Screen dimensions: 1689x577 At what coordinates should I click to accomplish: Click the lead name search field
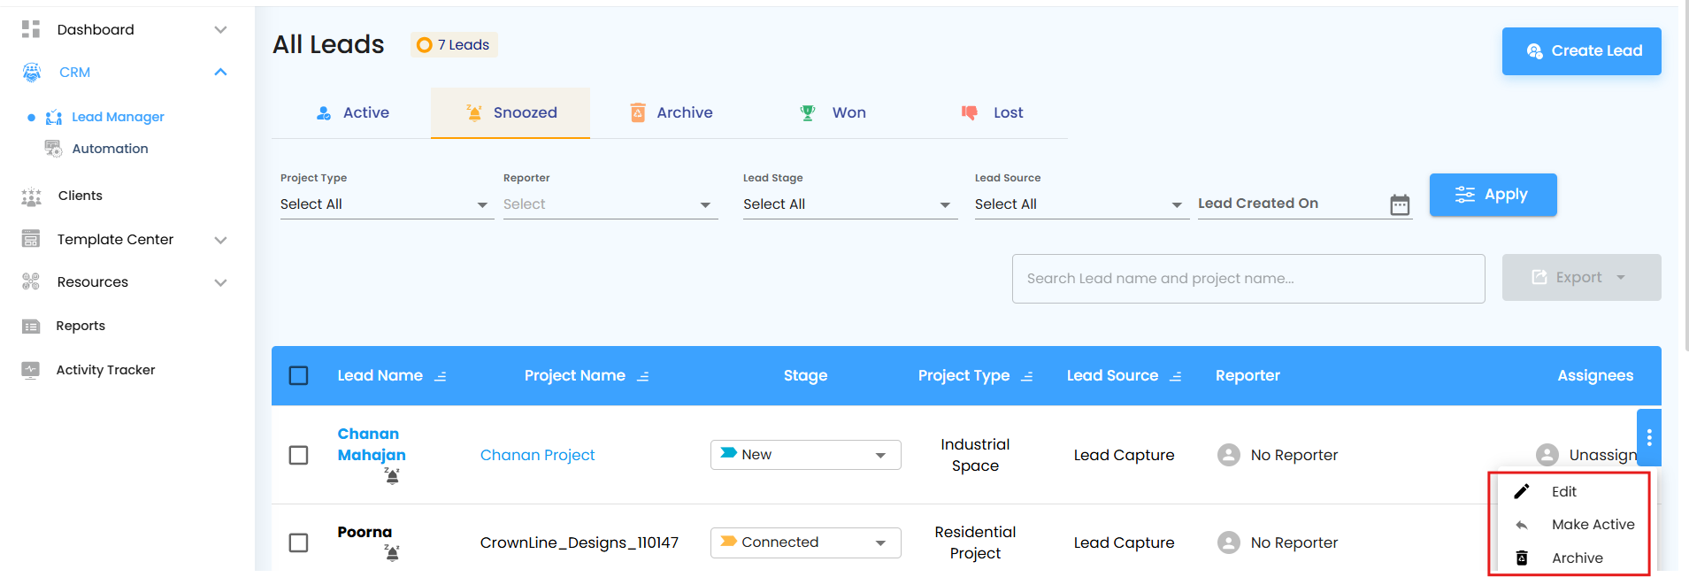(1248, 279)
